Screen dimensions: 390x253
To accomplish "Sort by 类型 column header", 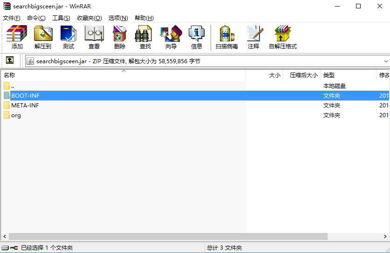I will [x=348, y=75].
